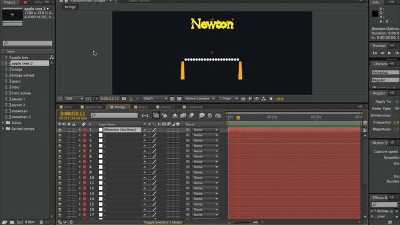The height and width of the screenshot is (225, 400).
Task: Click the color swatch in Info panel
Action: pyautogui.click(x=375, y=14)
